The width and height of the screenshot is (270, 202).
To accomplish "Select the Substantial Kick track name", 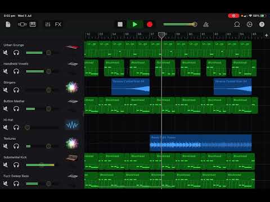I will 15,157.
